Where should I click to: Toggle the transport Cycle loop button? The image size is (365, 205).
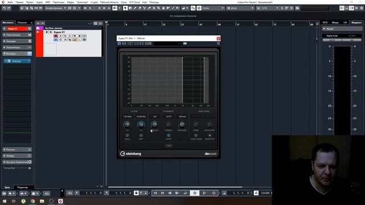pyautogui.click(x=185, y=193)
